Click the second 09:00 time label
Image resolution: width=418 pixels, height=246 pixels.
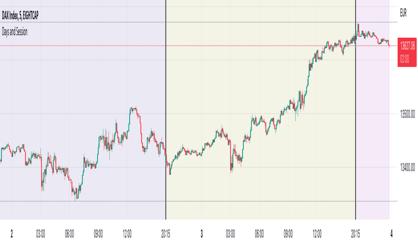click(x=288, y=234)
